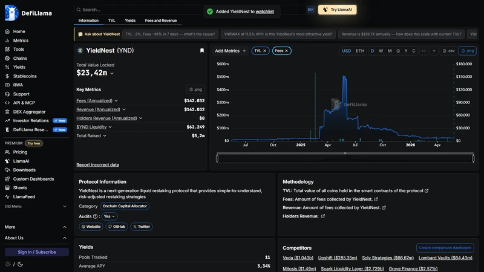Open the Audits Yes dropdown
Image resolution: width=484 pixels, height=272 pixels.
pyautogui.click(x=110, y=216)
